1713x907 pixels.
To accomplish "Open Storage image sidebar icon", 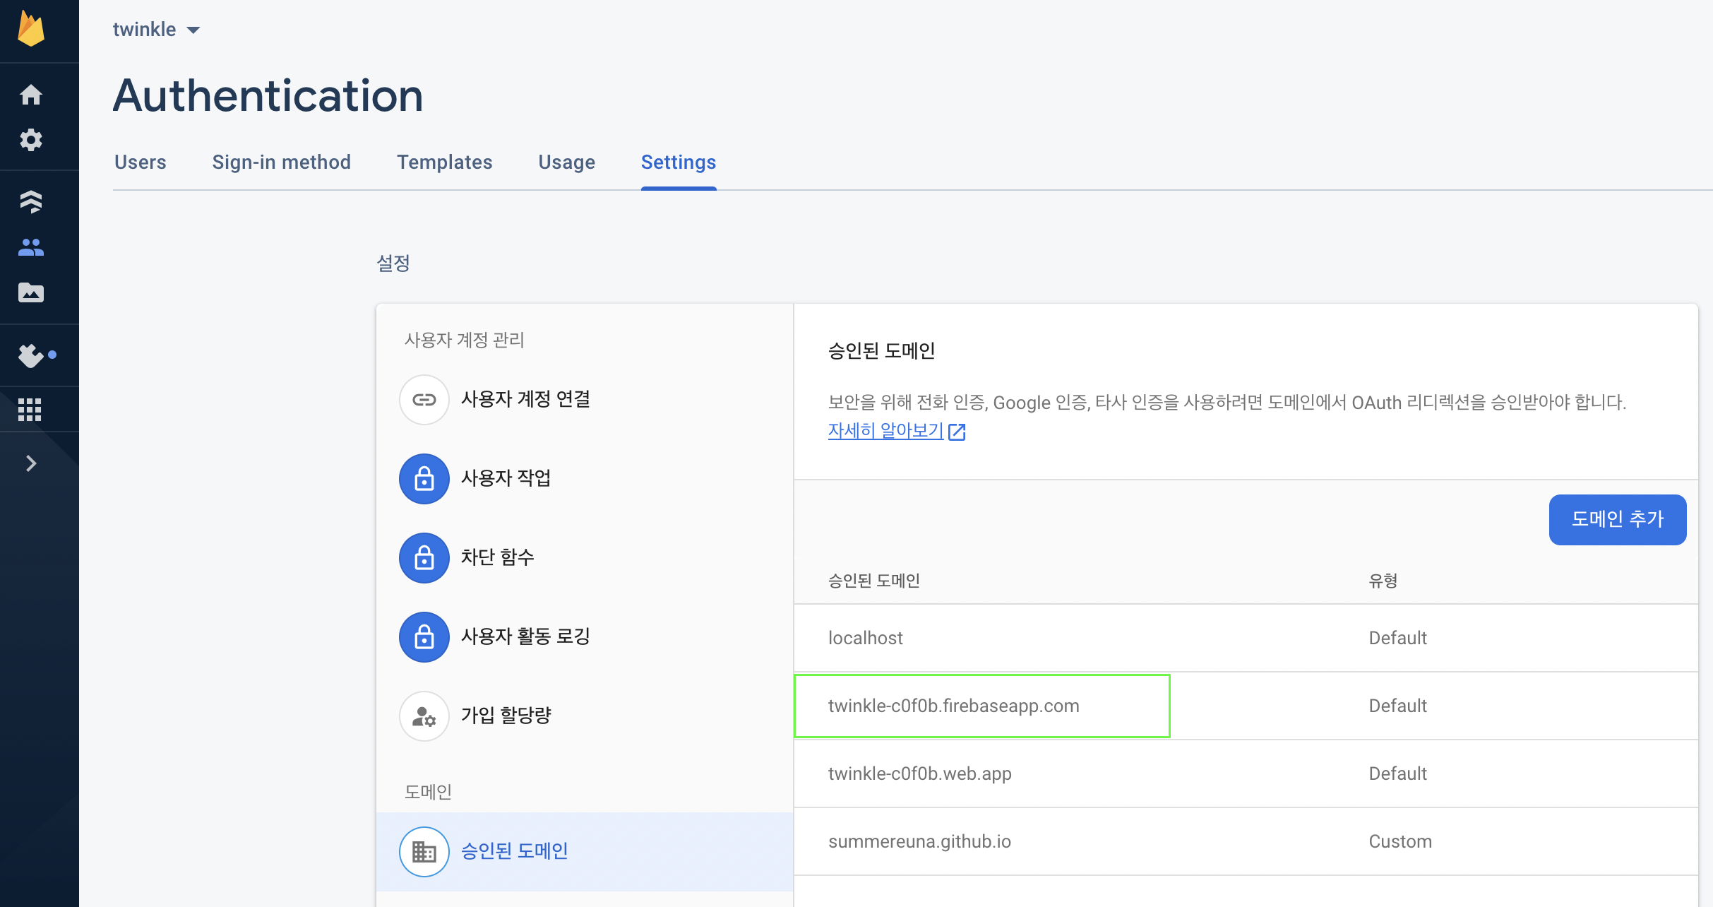I will tap(31, 292).
